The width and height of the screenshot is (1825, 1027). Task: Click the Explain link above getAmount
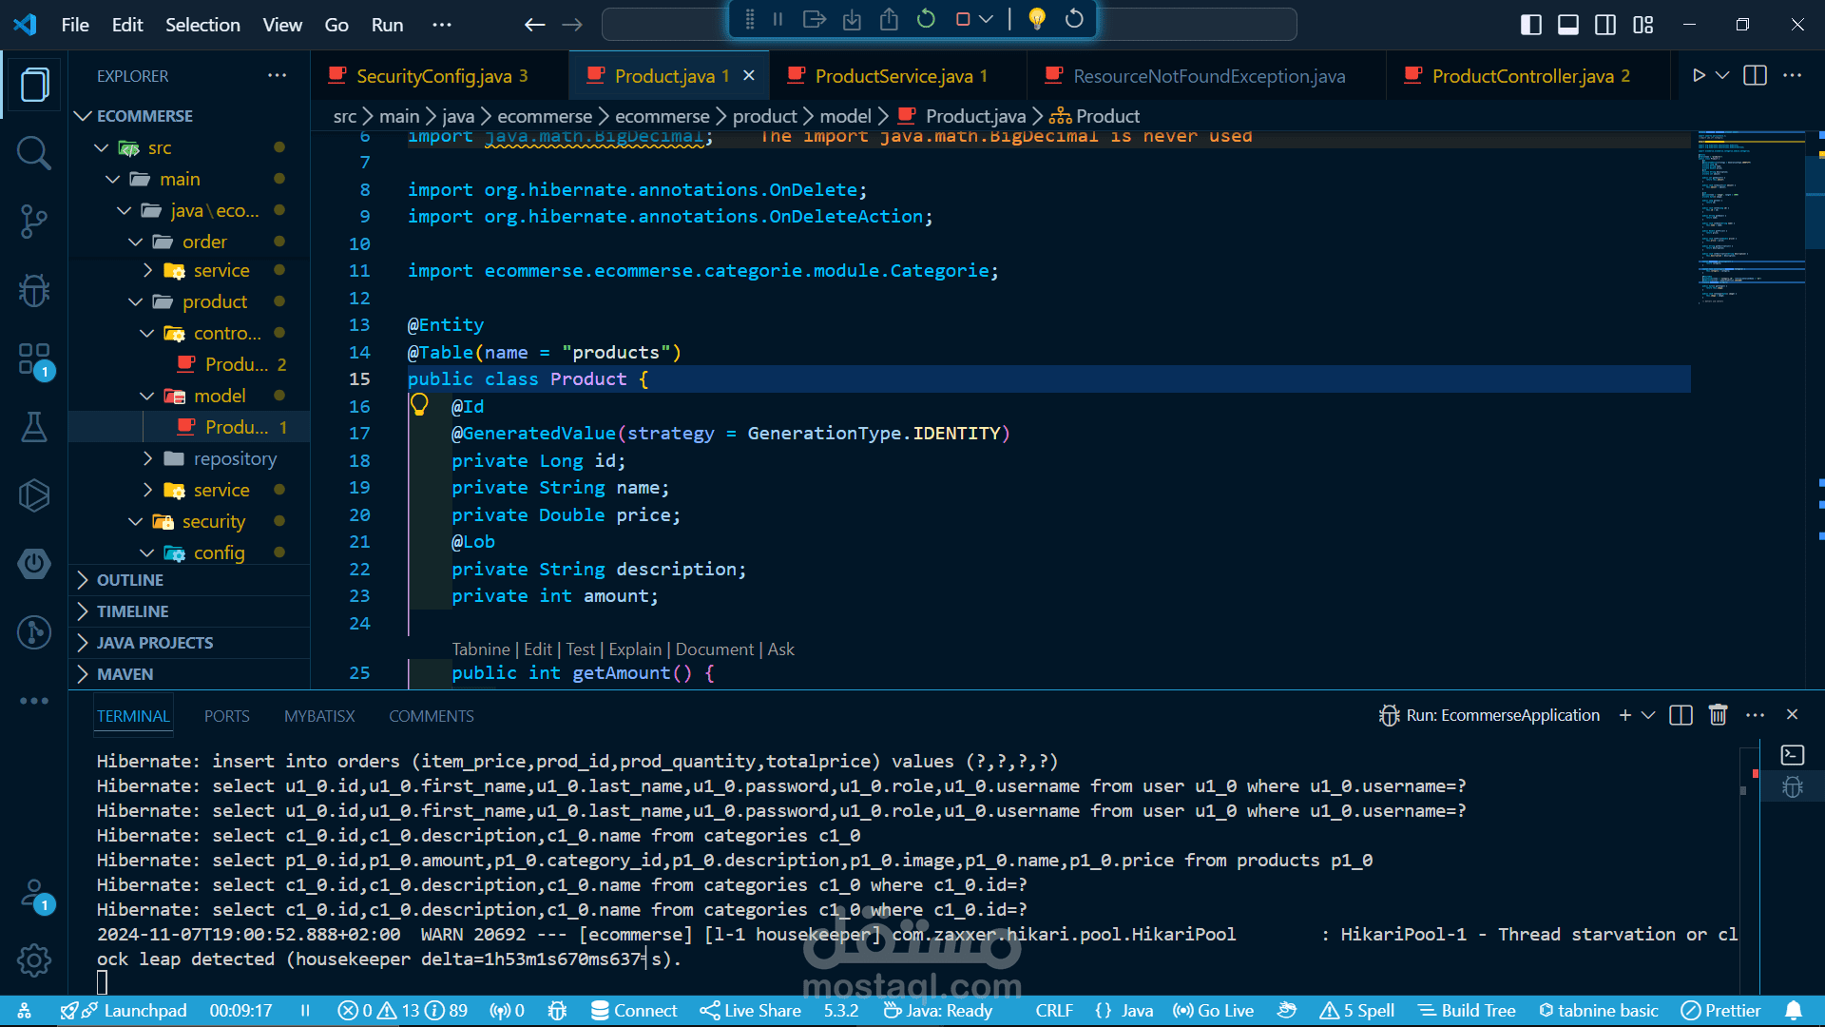coord(634,649)
